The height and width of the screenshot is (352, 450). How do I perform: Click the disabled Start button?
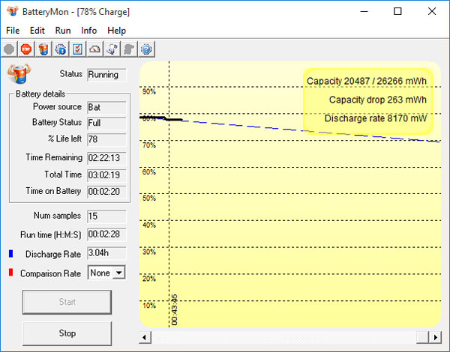(67, 302)
